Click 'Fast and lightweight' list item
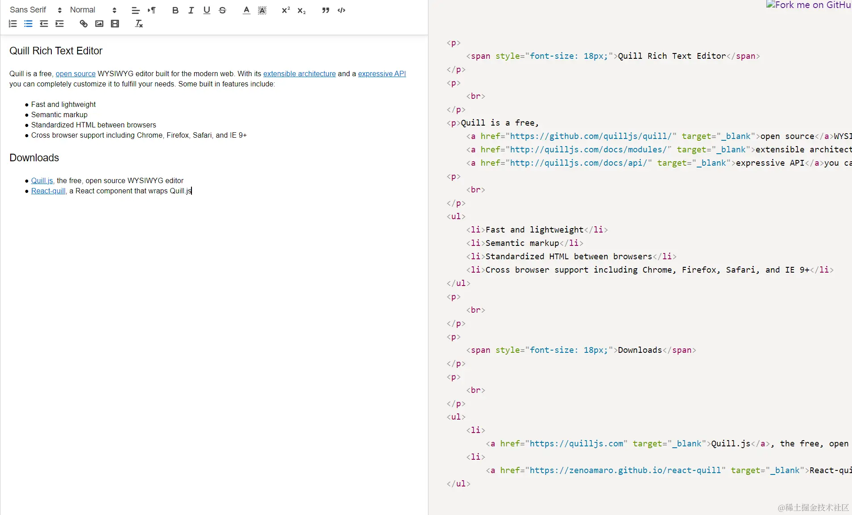Viewport: 852px width, 515px height. tap(63, 105)
